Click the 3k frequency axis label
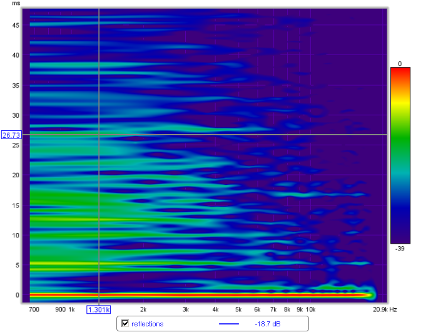Viewport: 426px width, 332px height. [186, 309]
